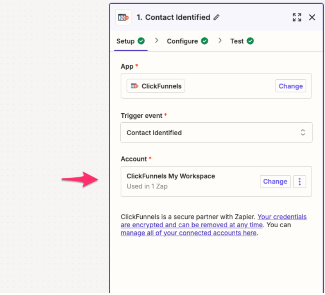Screen dimensions: 325x295
Task: Click chevron between Setup and Configure
Action: click(157, 40)
